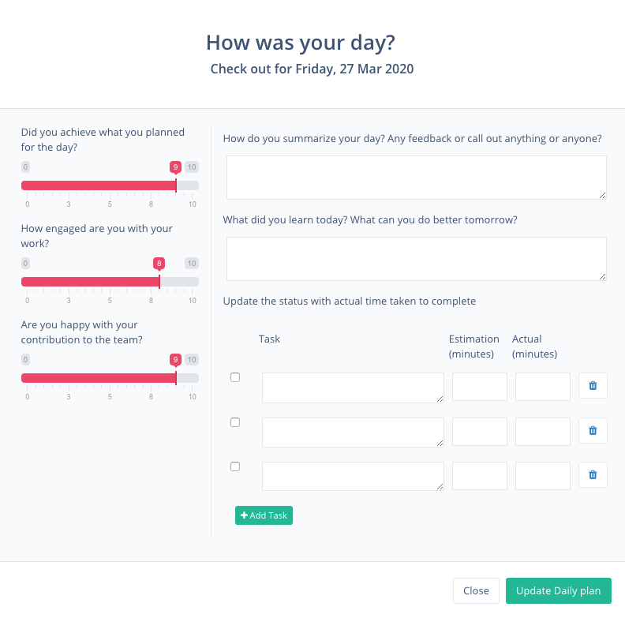
Task: Close the check out dialog
Action: click(476, 590)
